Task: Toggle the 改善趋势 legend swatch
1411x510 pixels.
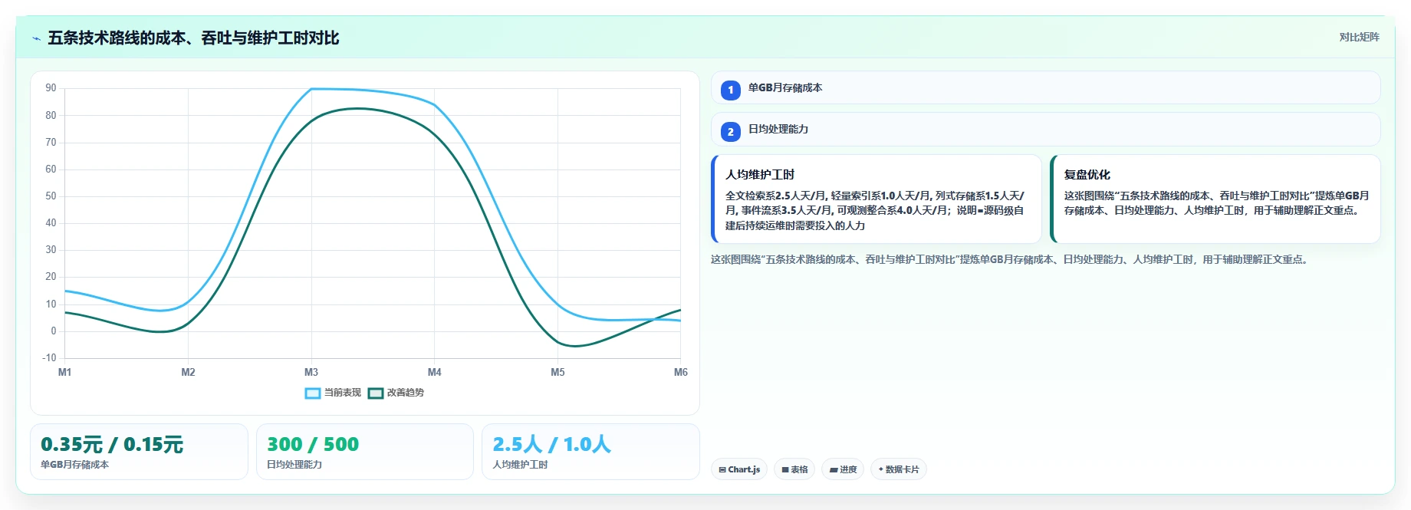Action: point(376,393)
